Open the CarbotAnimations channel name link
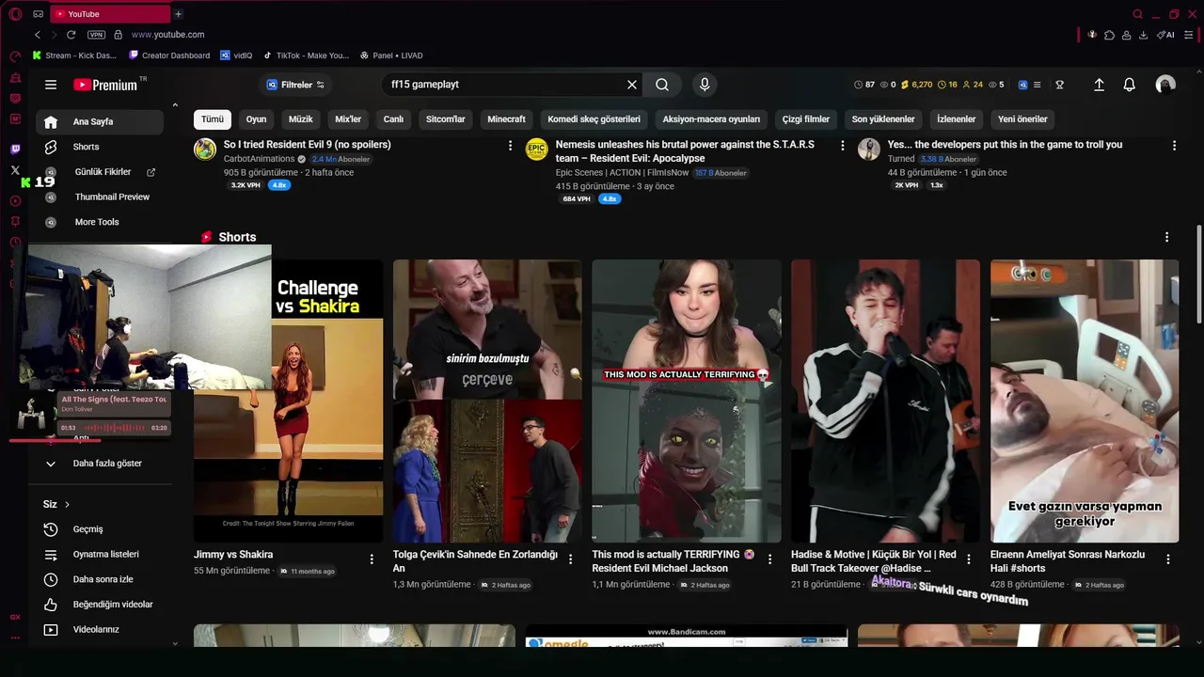Image resolution: width=1204 pixels, height=677 pixels. point(260,159)
